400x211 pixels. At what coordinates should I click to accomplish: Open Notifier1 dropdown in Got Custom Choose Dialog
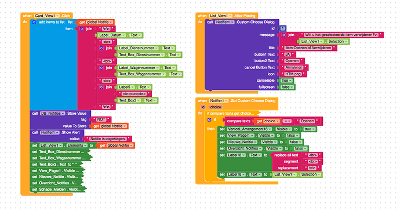219,101
